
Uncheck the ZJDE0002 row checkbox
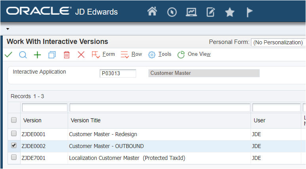[x=14, y=145]
